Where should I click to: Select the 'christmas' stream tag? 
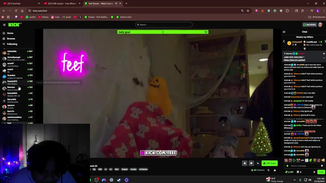click(x=143, y=169)
